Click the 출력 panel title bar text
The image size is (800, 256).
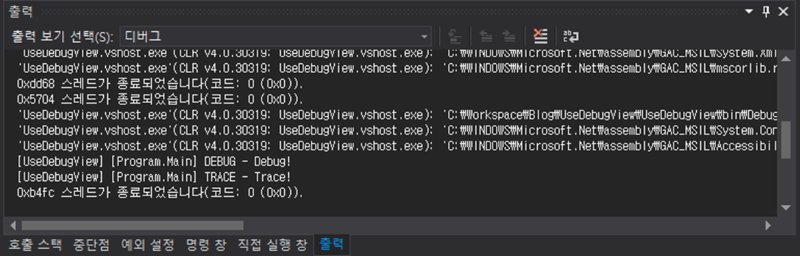(x=21, y=11)
